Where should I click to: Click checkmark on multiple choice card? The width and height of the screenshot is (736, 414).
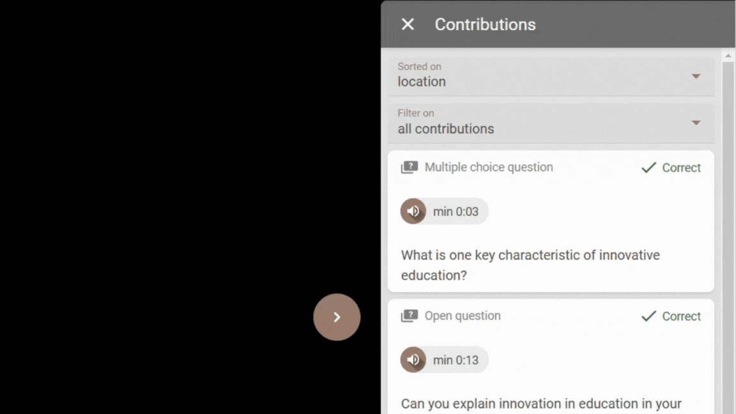(648, 167)
